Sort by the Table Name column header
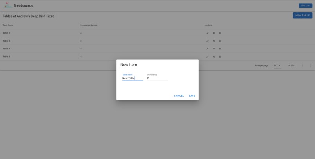The image size is (315, 159). [x=8, y=25]
